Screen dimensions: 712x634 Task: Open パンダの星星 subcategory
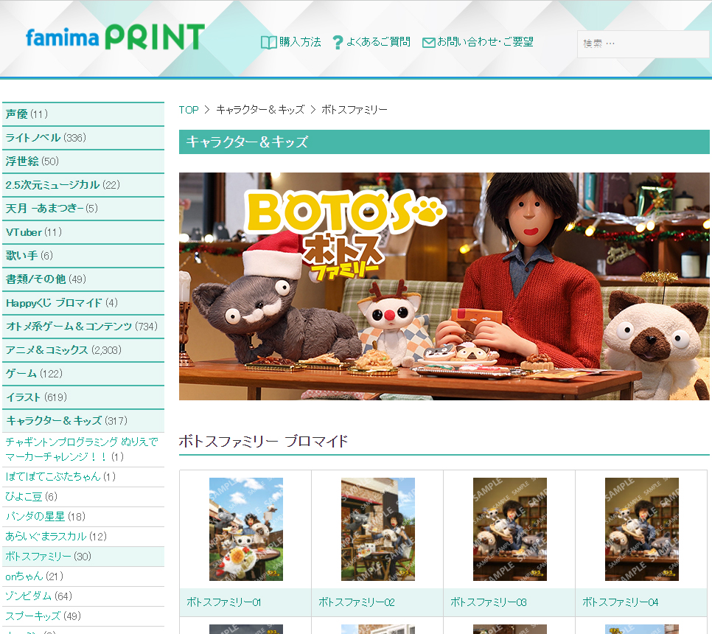click(x=45, y=516)
